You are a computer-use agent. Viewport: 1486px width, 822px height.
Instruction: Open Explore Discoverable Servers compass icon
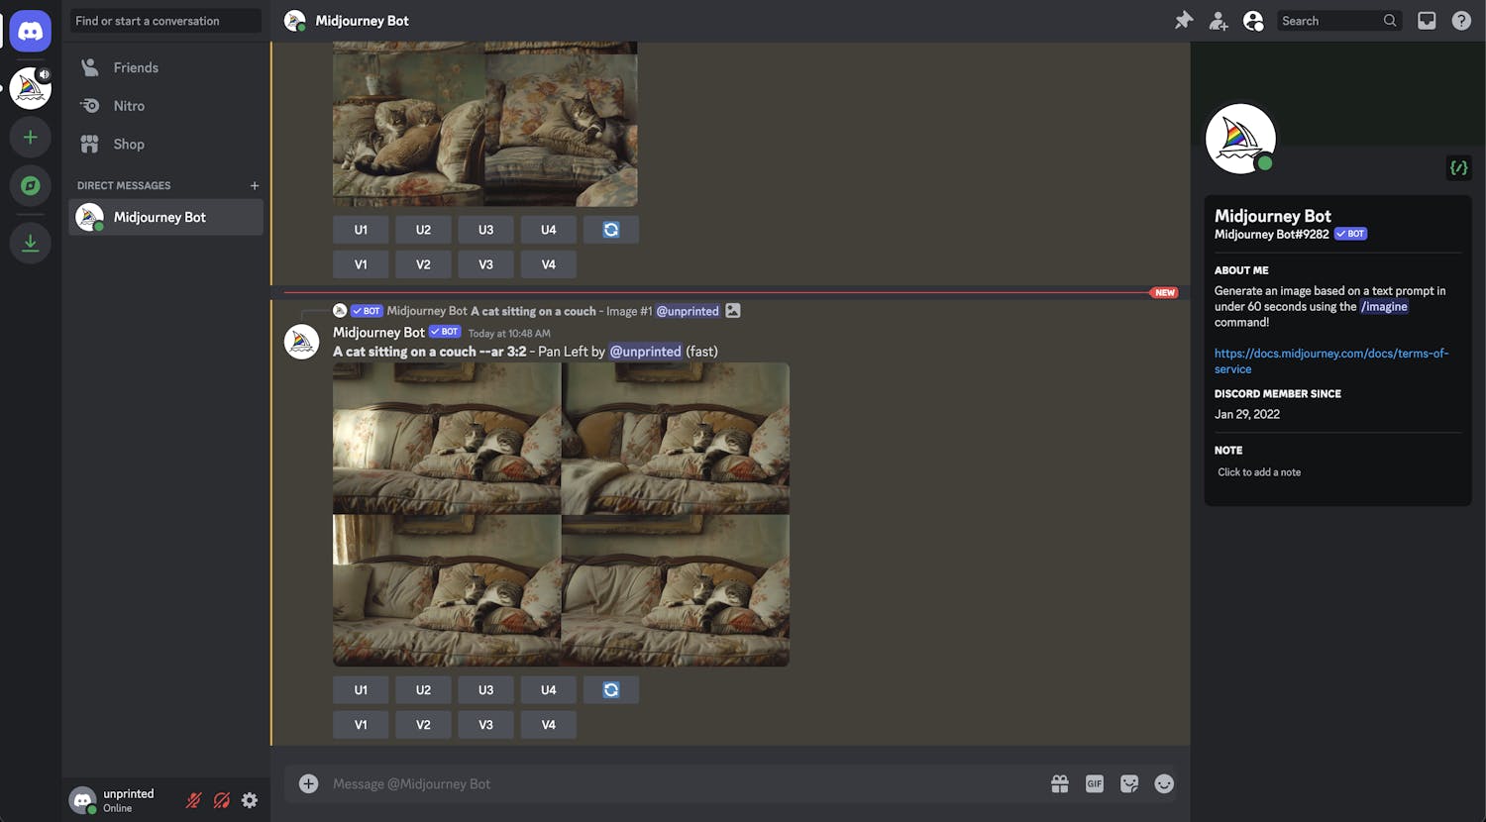[30, 185]
